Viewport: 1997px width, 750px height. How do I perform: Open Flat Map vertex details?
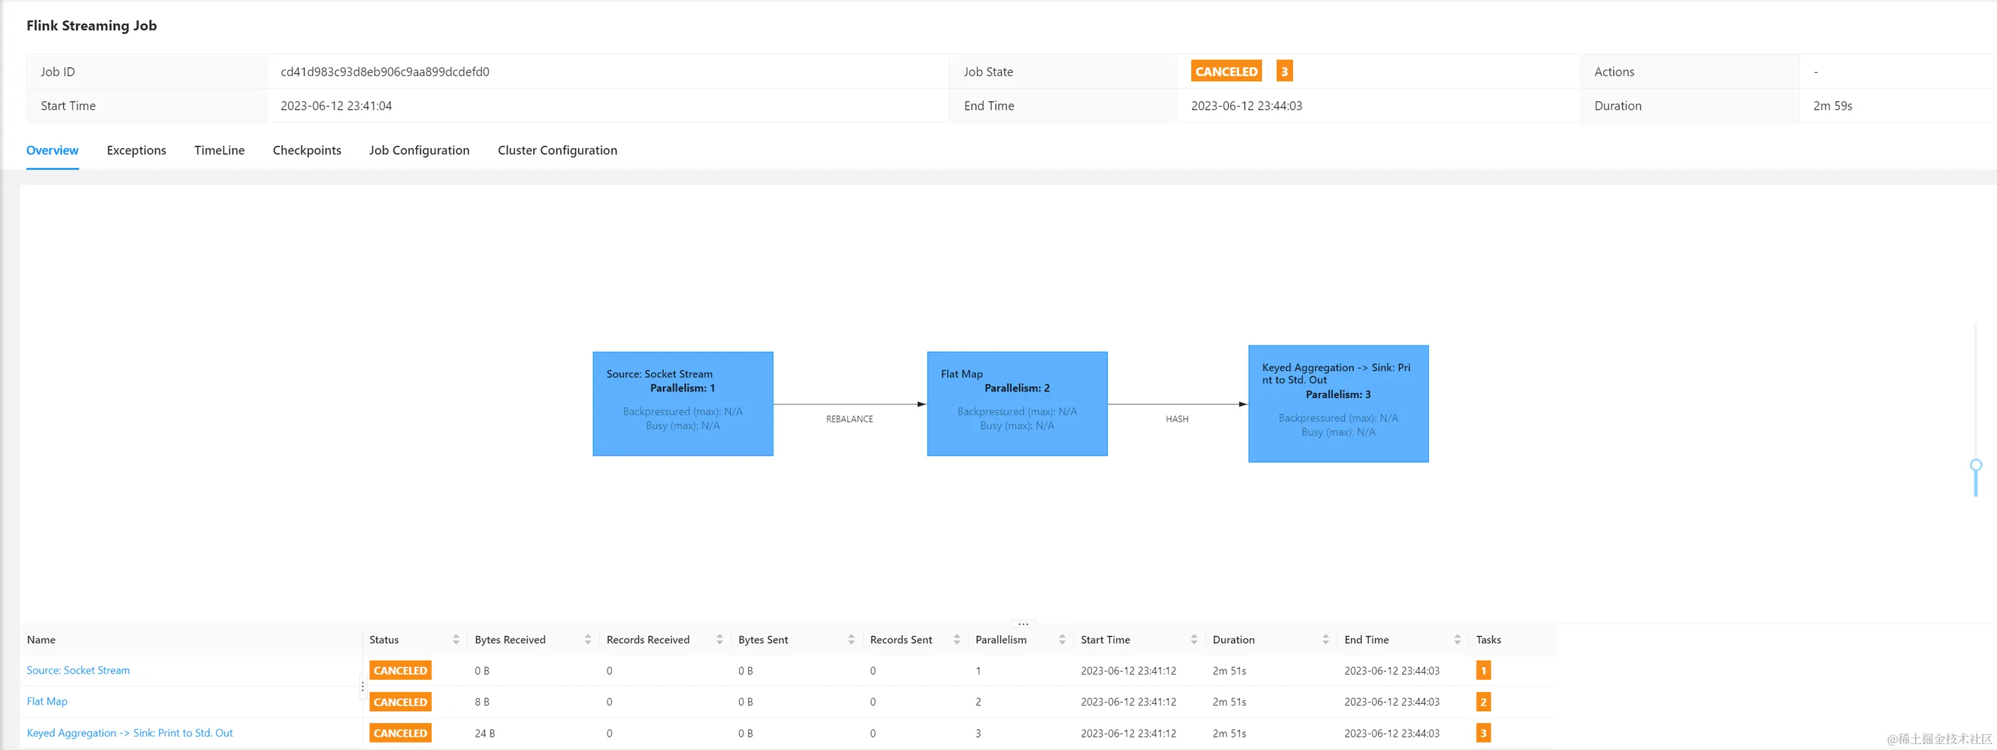tap(46, 701)
